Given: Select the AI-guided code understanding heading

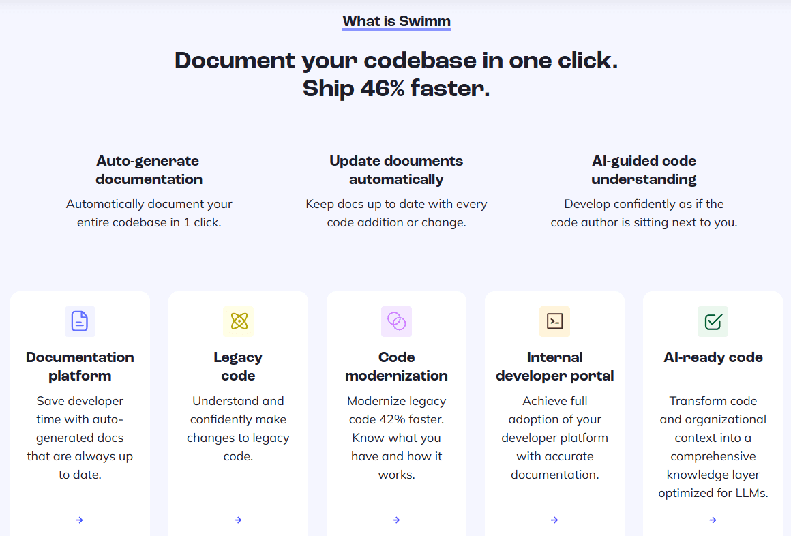Looking at the screenshot, I should coord(644,170).
